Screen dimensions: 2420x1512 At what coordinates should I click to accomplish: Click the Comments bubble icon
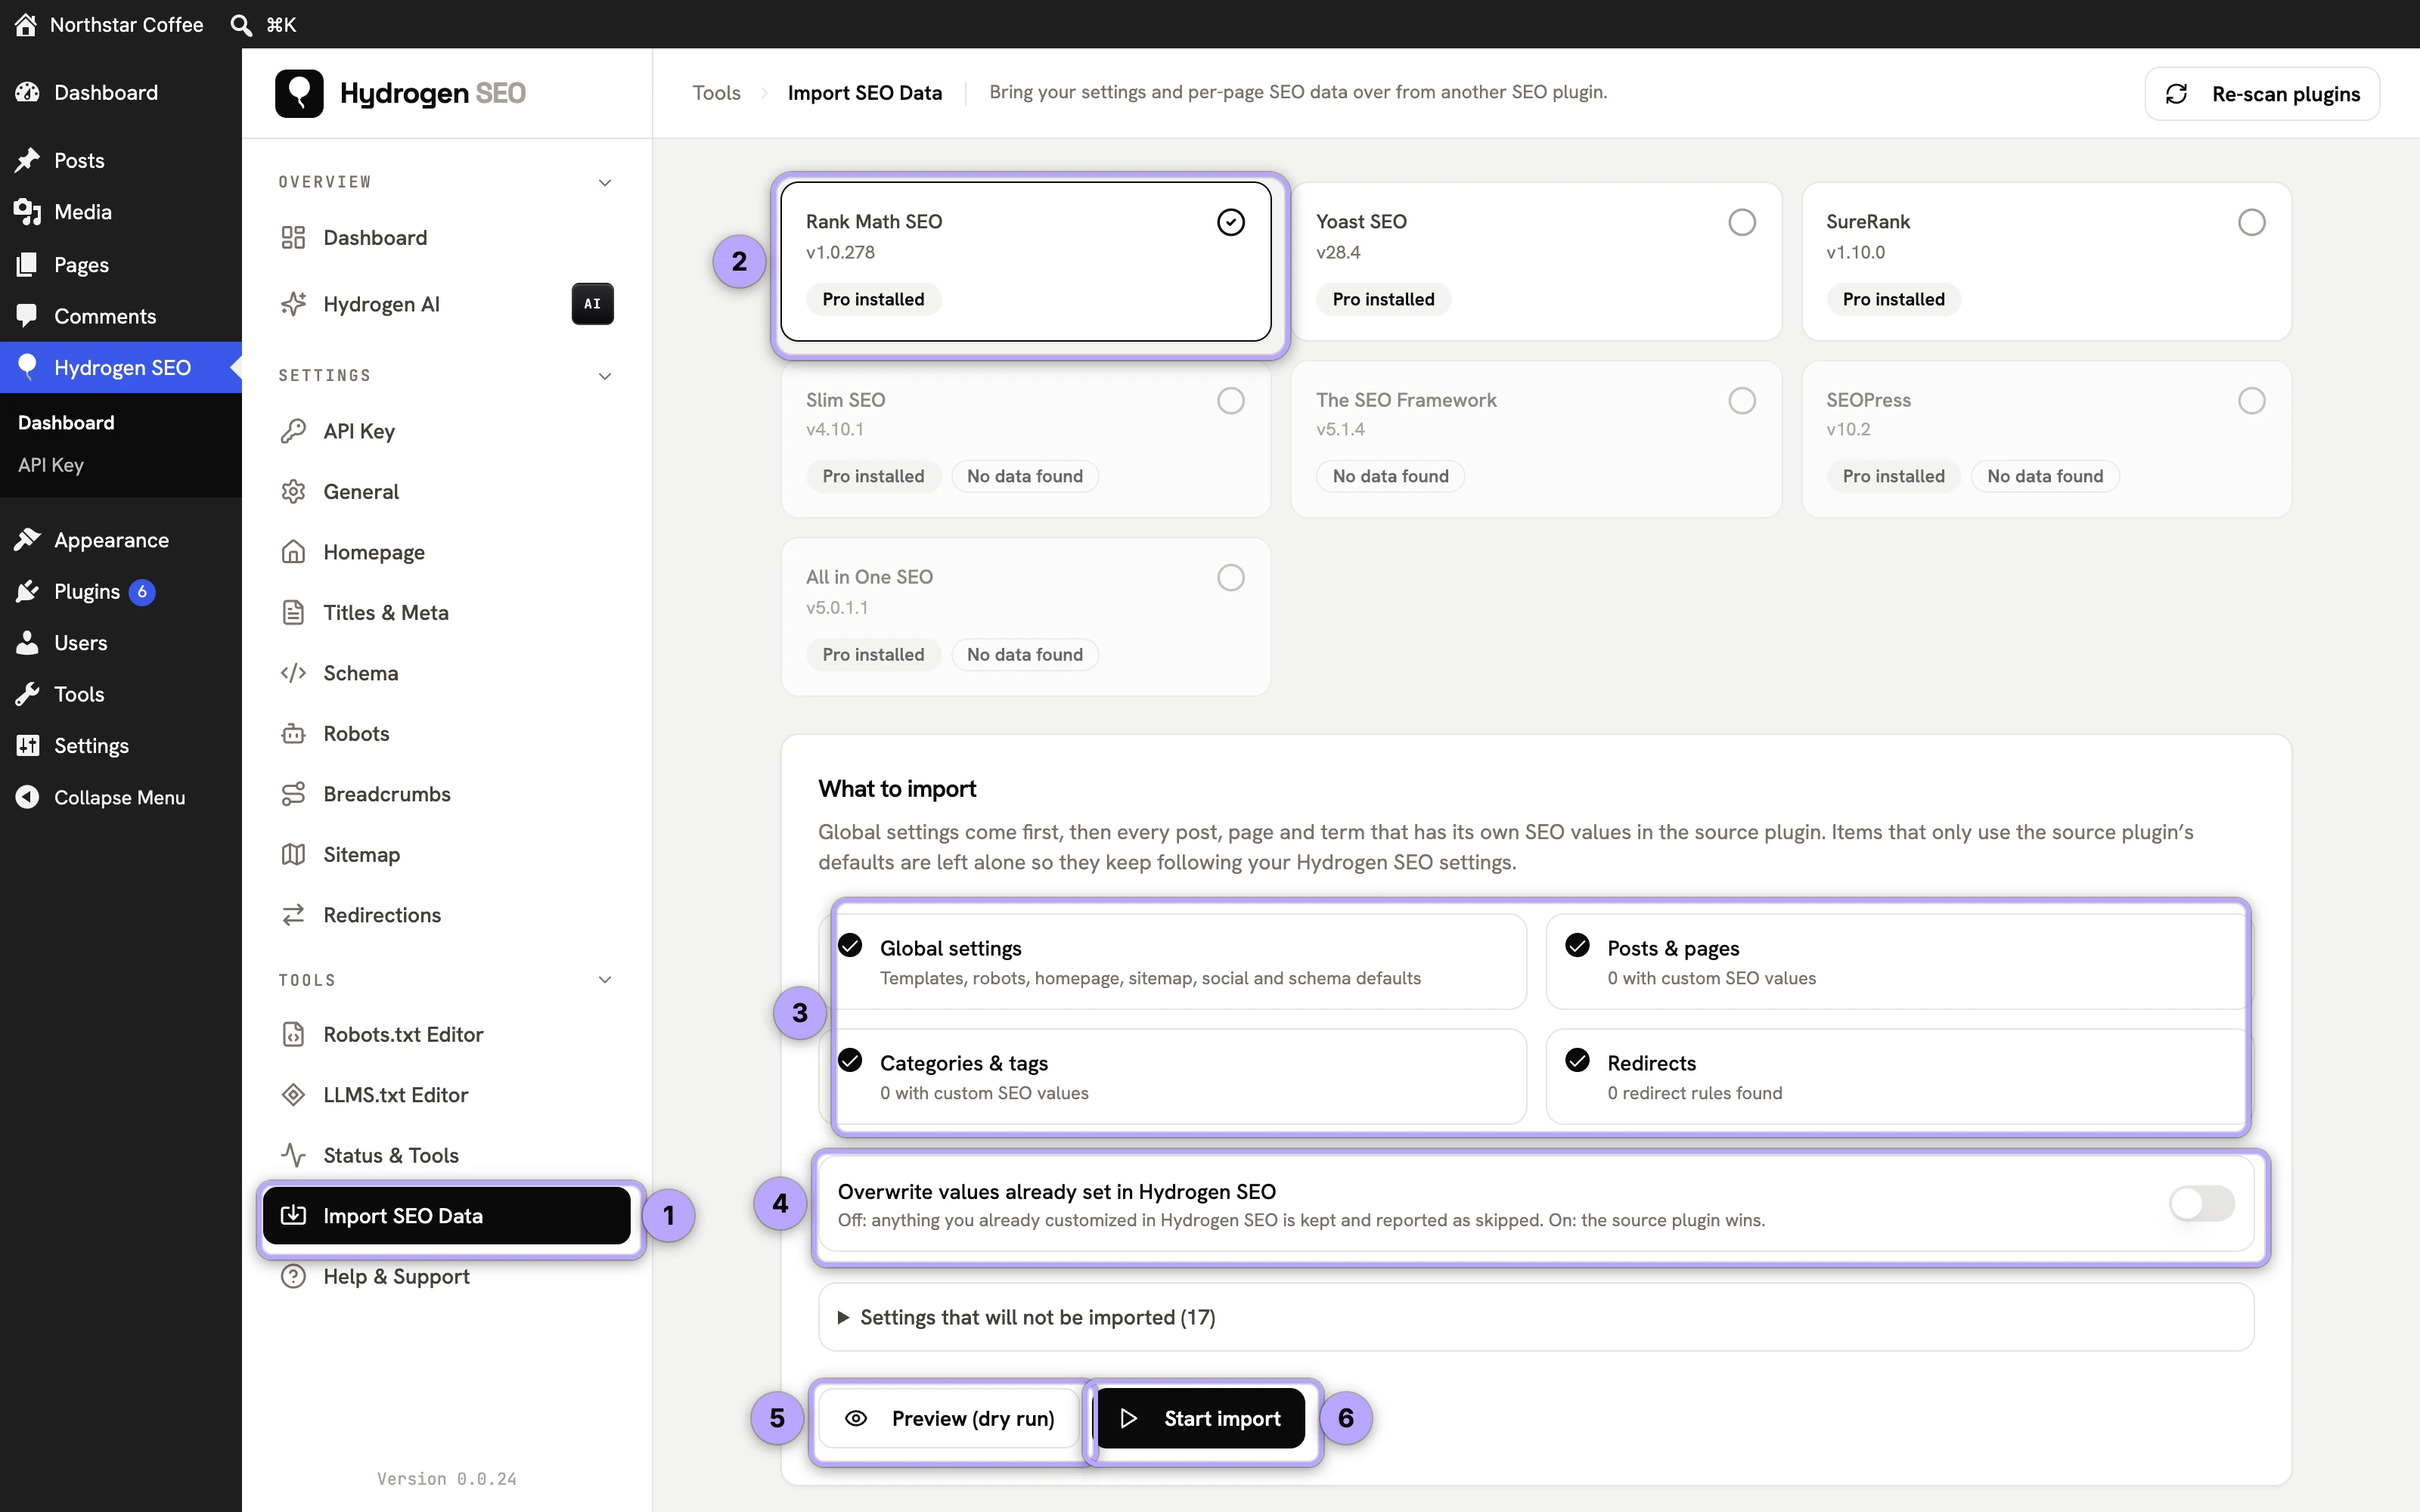tap(27, 316)
